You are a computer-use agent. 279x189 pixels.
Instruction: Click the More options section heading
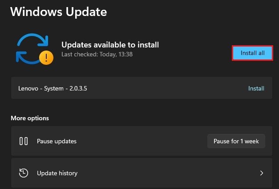[30, 118]
